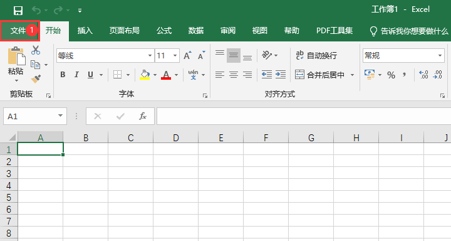
Task: Expand the Borders options arrow
Action: click(x=128, y=75)
